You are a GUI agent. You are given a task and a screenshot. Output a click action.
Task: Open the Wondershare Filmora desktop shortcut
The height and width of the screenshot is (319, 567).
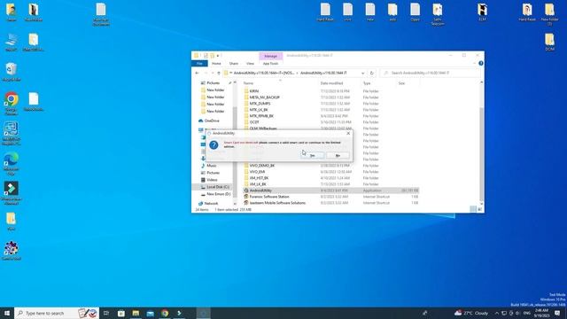[x=12, y=193]
